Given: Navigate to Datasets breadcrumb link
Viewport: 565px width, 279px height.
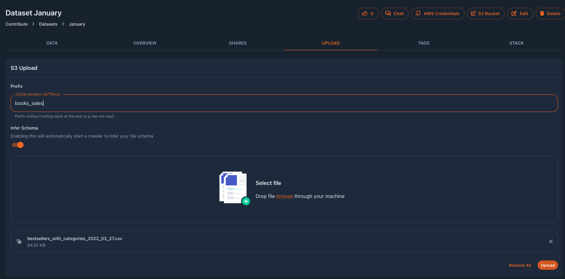Looking at the screenshot, I should 48,24.
